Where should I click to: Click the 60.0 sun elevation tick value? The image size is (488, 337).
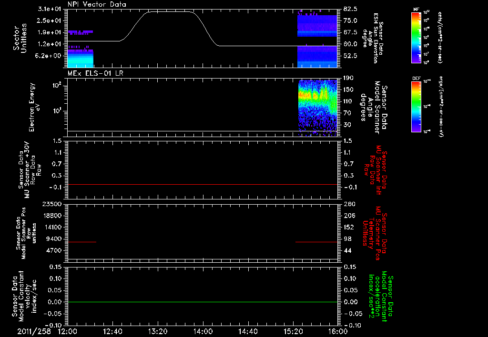coord(350,44)
